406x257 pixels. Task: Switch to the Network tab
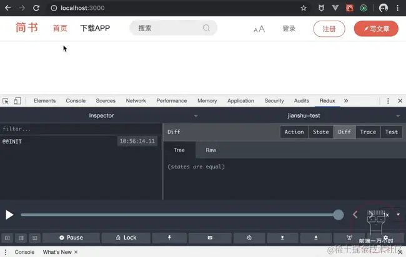[136, 101]
